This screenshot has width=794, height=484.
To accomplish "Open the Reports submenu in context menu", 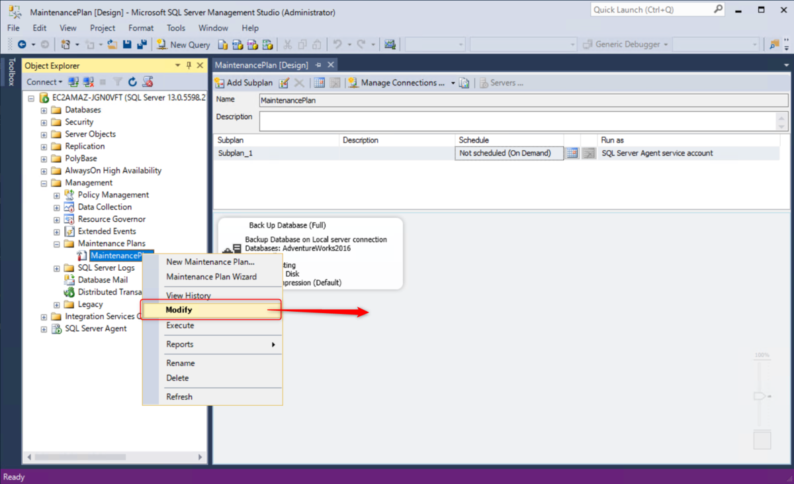I will (212, 344).
